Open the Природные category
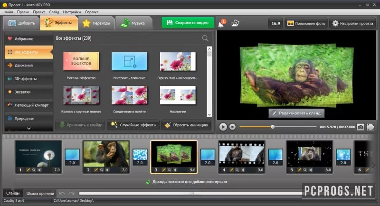The image size is (380, 206). (x=29, y=119)
